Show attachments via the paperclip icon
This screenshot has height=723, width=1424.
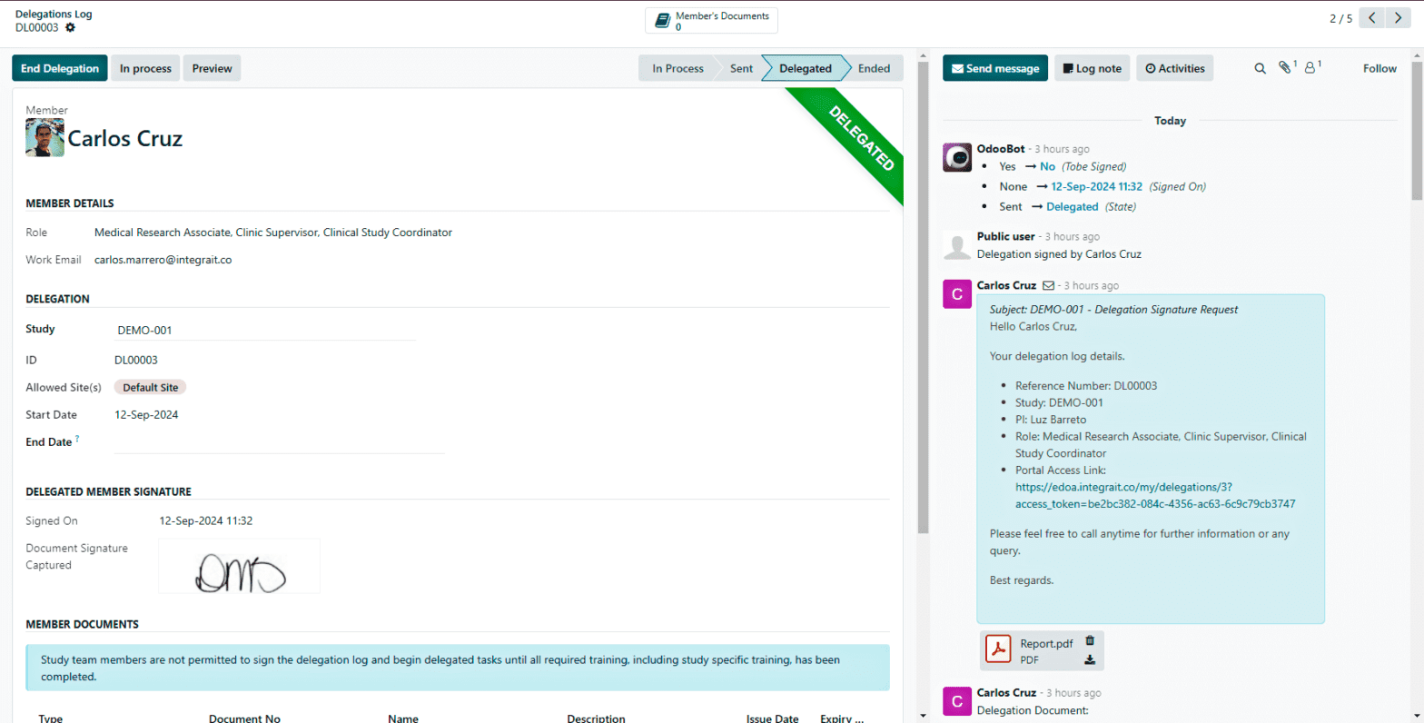coord(1284,67)
